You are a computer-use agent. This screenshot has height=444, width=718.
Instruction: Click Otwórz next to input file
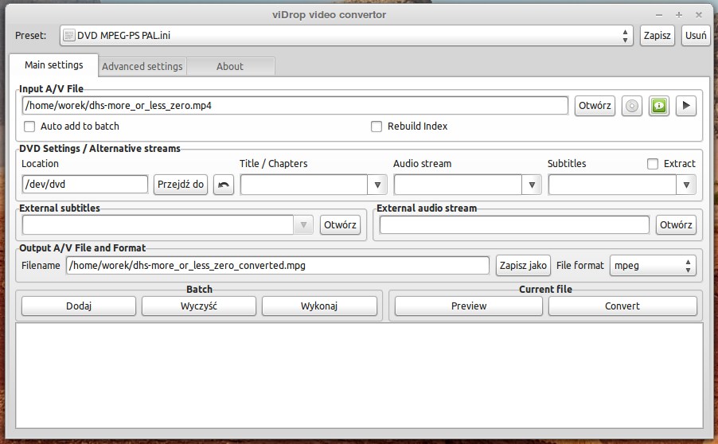595,106
